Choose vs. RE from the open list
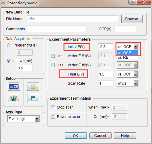152x144 pixels. 127,57
